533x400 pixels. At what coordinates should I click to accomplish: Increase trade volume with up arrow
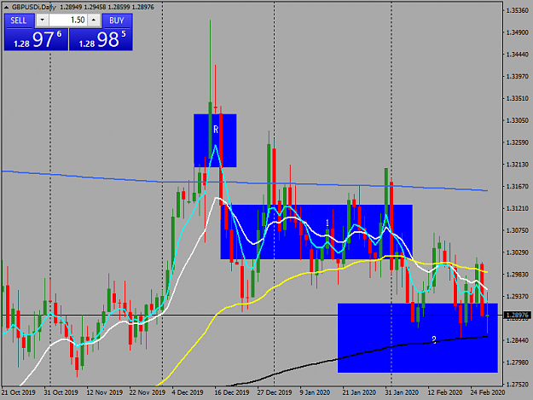(94, 20)
